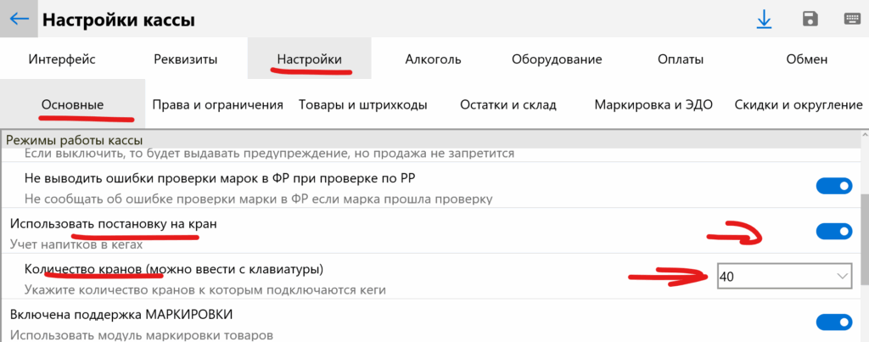Open the on-screen keyboard icon

coord(852,20)
